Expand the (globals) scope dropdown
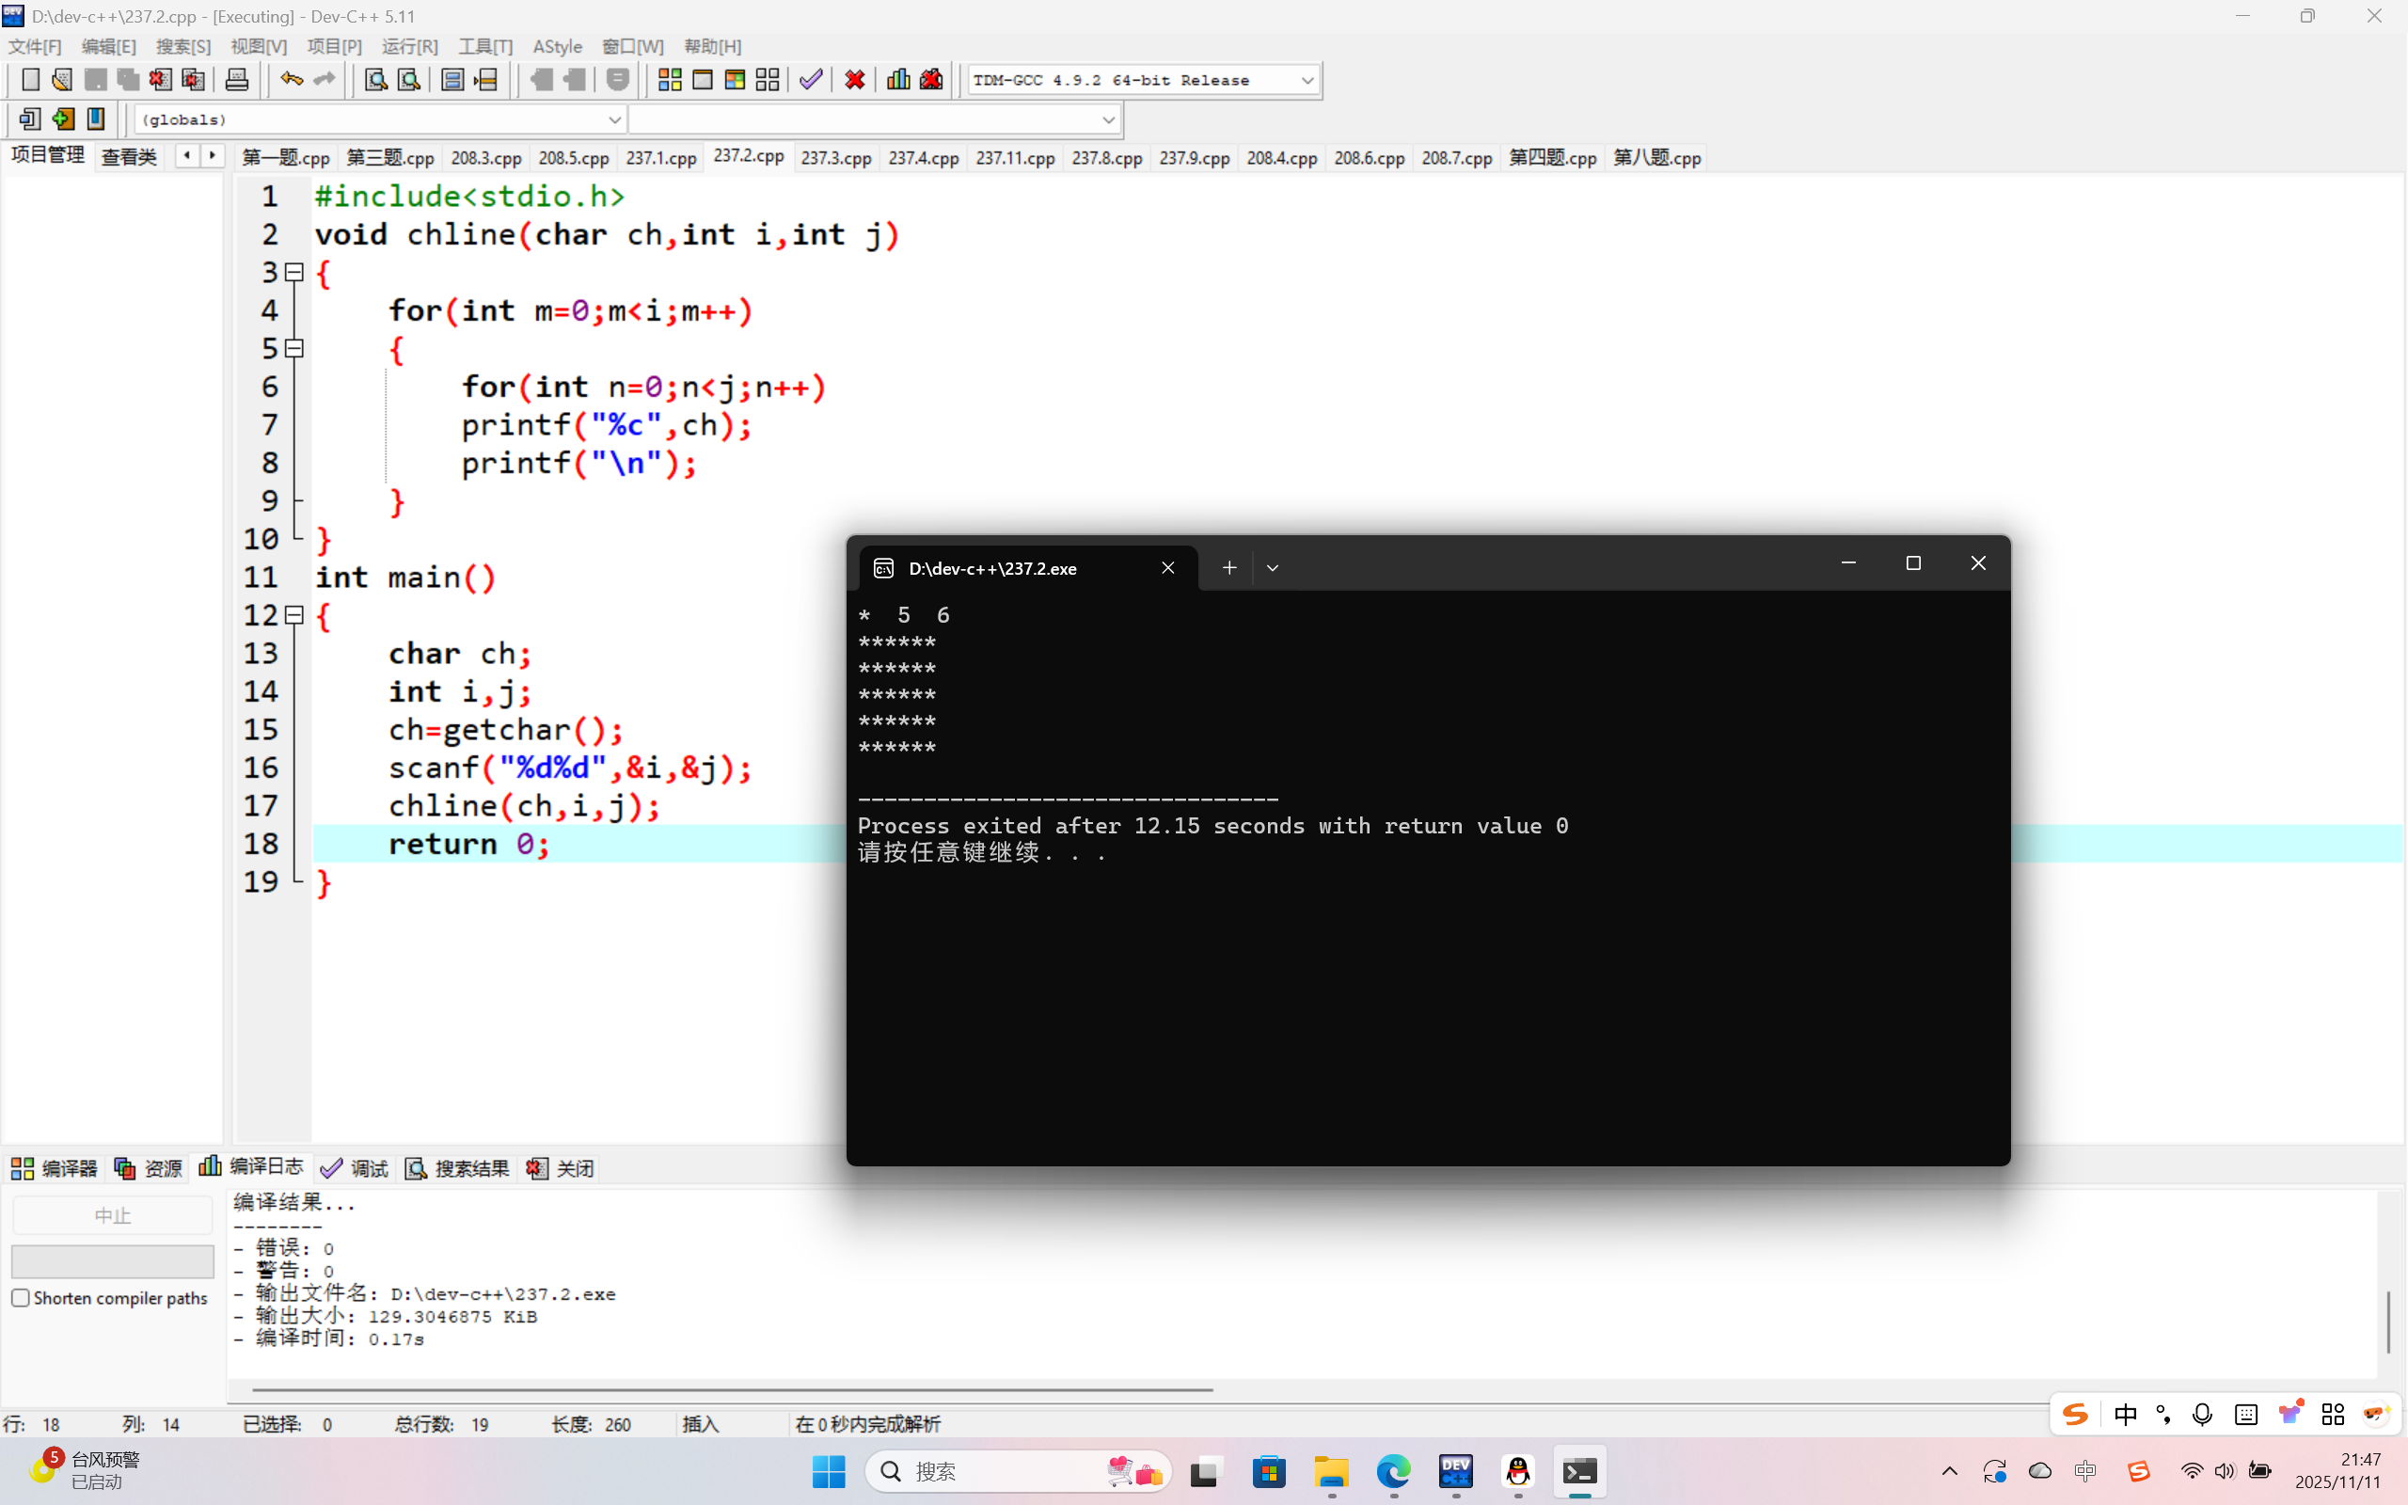The width and height of the screenshot is (2408, 1505). point(614,119)
